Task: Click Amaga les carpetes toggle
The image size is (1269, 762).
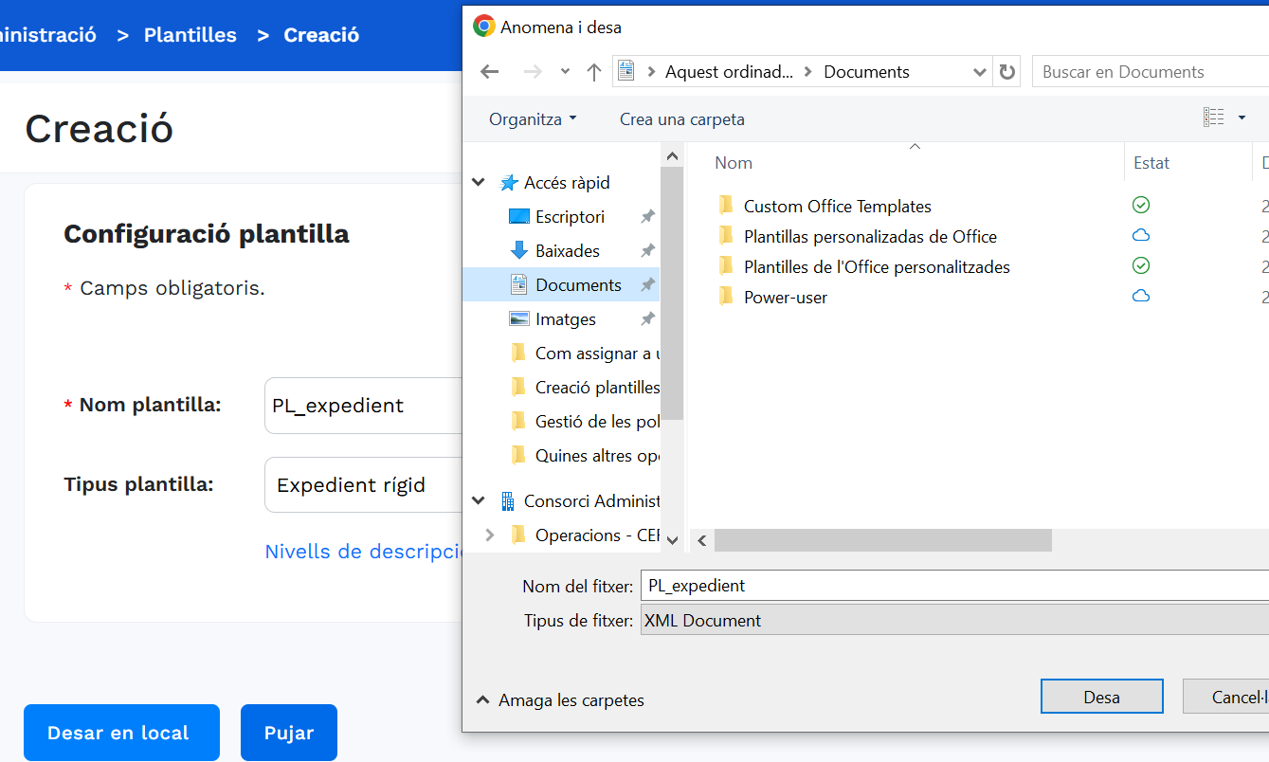Action: pyautogui.click(x=560, y=700)
